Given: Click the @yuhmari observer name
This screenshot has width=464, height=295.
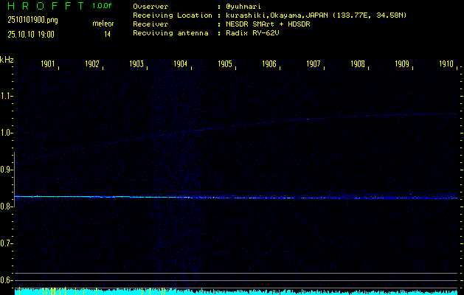Looking at the screenshot, I should [x=248, y=7].
